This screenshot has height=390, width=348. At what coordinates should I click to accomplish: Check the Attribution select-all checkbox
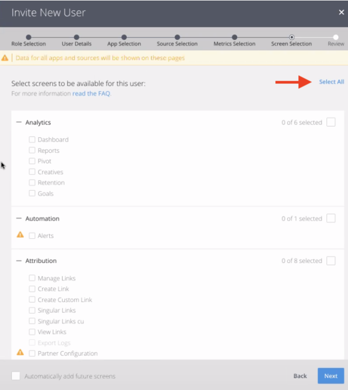331,261
